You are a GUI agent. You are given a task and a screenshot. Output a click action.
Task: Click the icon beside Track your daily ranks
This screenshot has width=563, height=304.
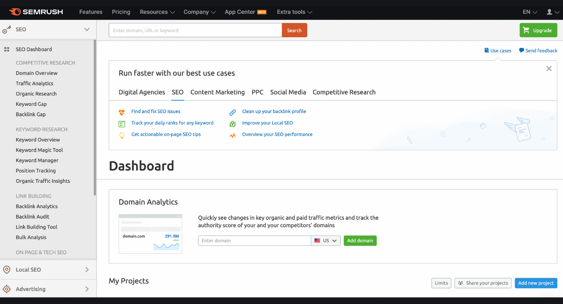122,124
